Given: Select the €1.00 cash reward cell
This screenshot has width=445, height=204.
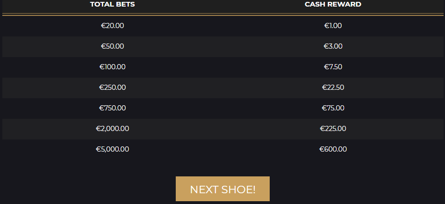Looking at the screenshot, I should click(333, 26).
